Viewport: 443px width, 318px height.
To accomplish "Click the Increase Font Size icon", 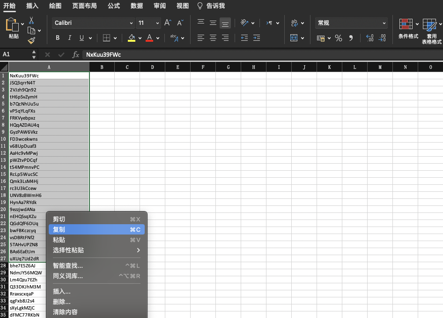I will 168,23.
